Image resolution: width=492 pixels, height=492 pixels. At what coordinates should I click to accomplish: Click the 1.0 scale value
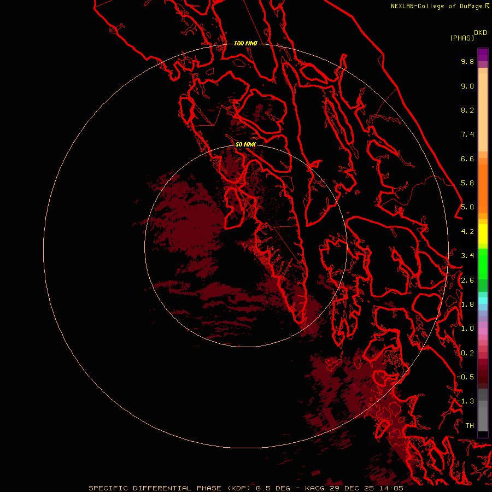[x=467, y=329]
